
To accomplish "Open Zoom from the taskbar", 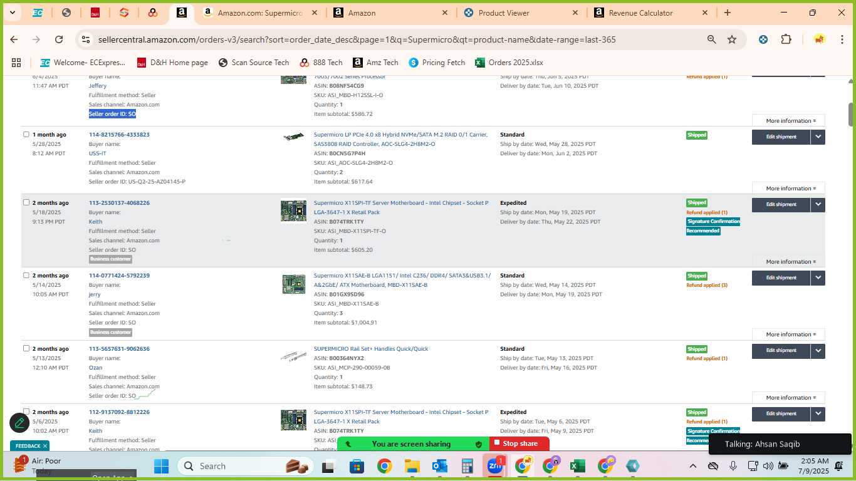I will click(x=495, y=466).
